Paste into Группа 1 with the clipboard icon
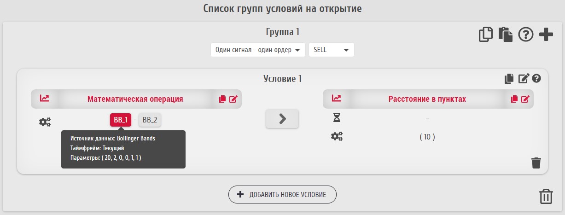The image size is (565, 215). coord(506,35)
